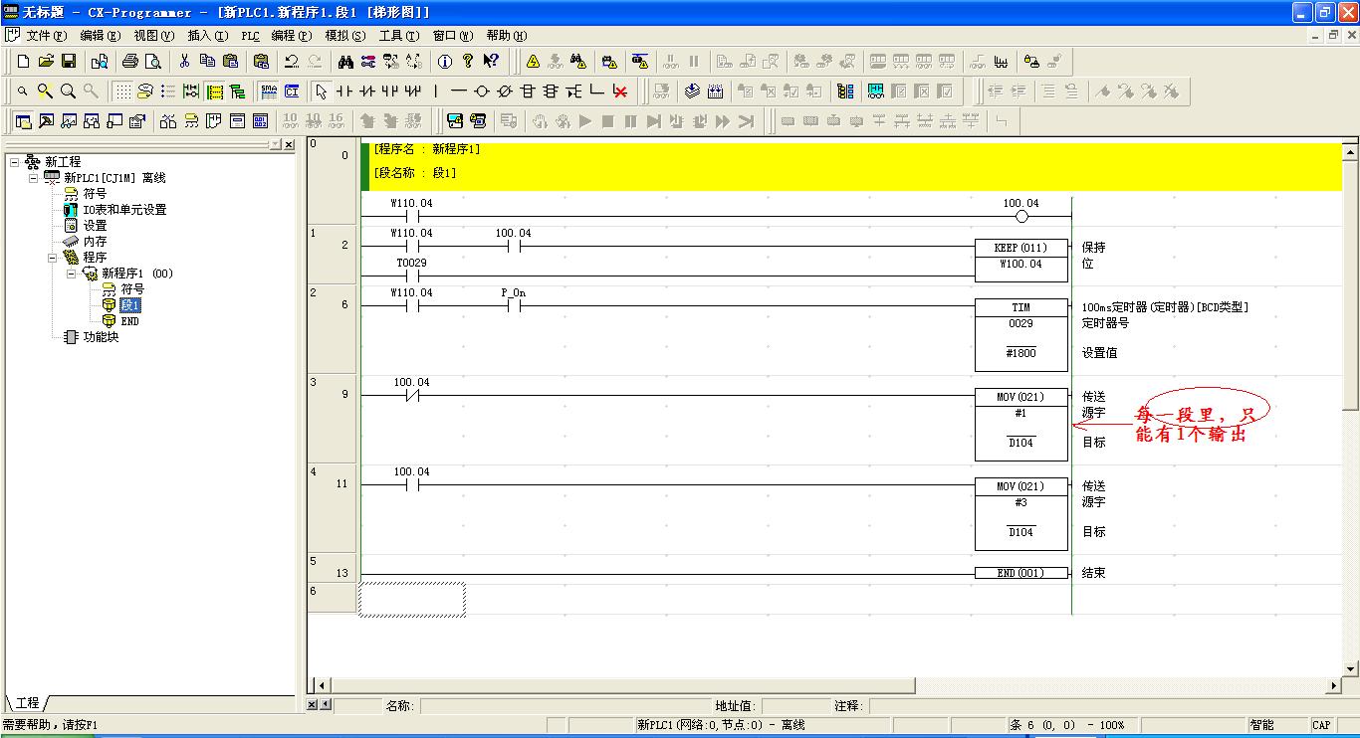Open the 工具(T) menu
Screen dimensions: 1360x738
[x=398, y=36]
